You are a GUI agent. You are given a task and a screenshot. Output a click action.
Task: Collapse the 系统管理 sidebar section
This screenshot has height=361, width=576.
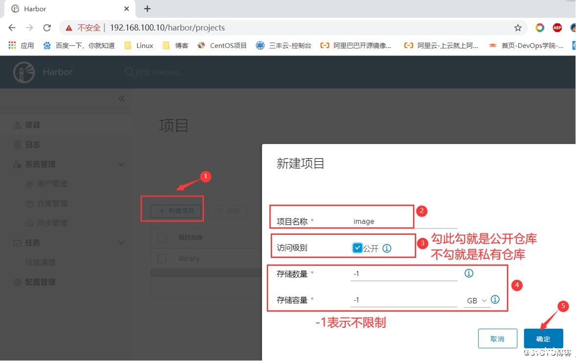pyautogui.click(x=121, y=164)
